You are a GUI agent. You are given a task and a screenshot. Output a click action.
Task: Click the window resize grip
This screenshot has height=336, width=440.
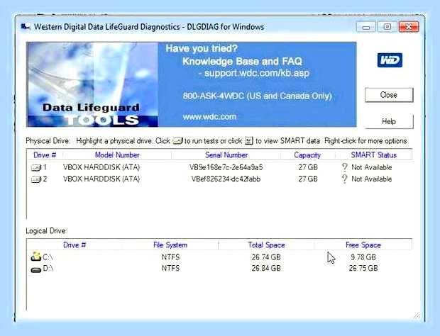pos(417,315)
